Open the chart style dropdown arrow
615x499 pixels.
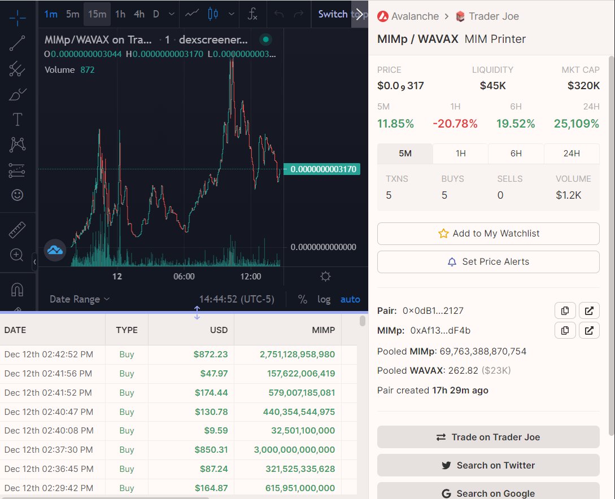(232, 14)
